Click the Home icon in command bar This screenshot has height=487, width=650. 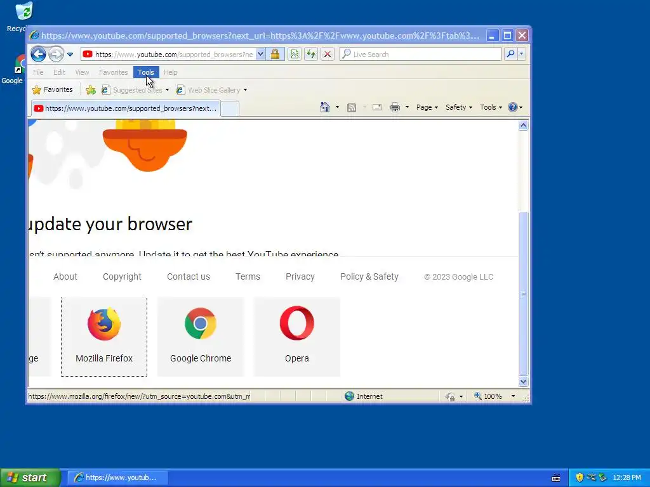click(x=325, y=107)
